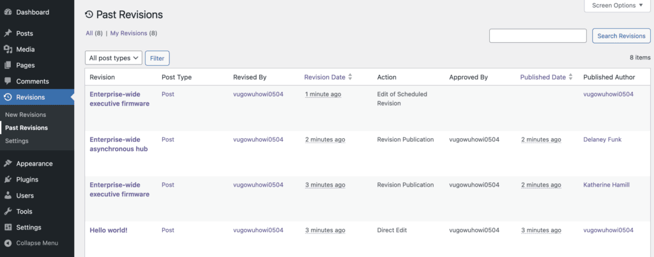This screenshot has width=654, height=257.
Task: Open Dashboard menu label
Action: [x=33, y=12]
